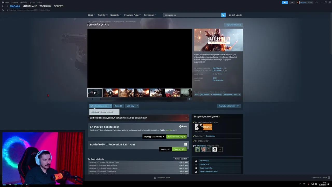Click the Çevrimiçi PvP feature icon

tap(196, 164)
